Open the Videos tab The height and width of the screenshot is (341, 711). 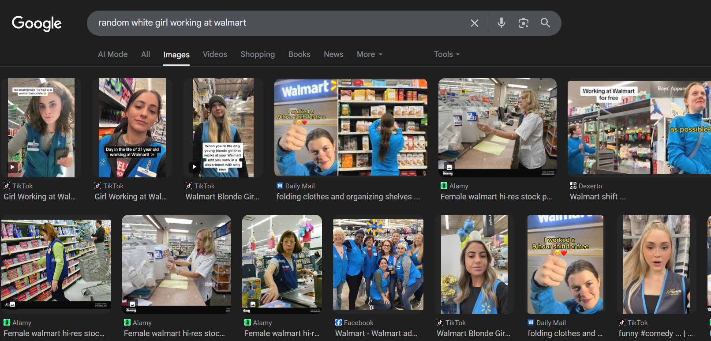(x=215, y=54)
